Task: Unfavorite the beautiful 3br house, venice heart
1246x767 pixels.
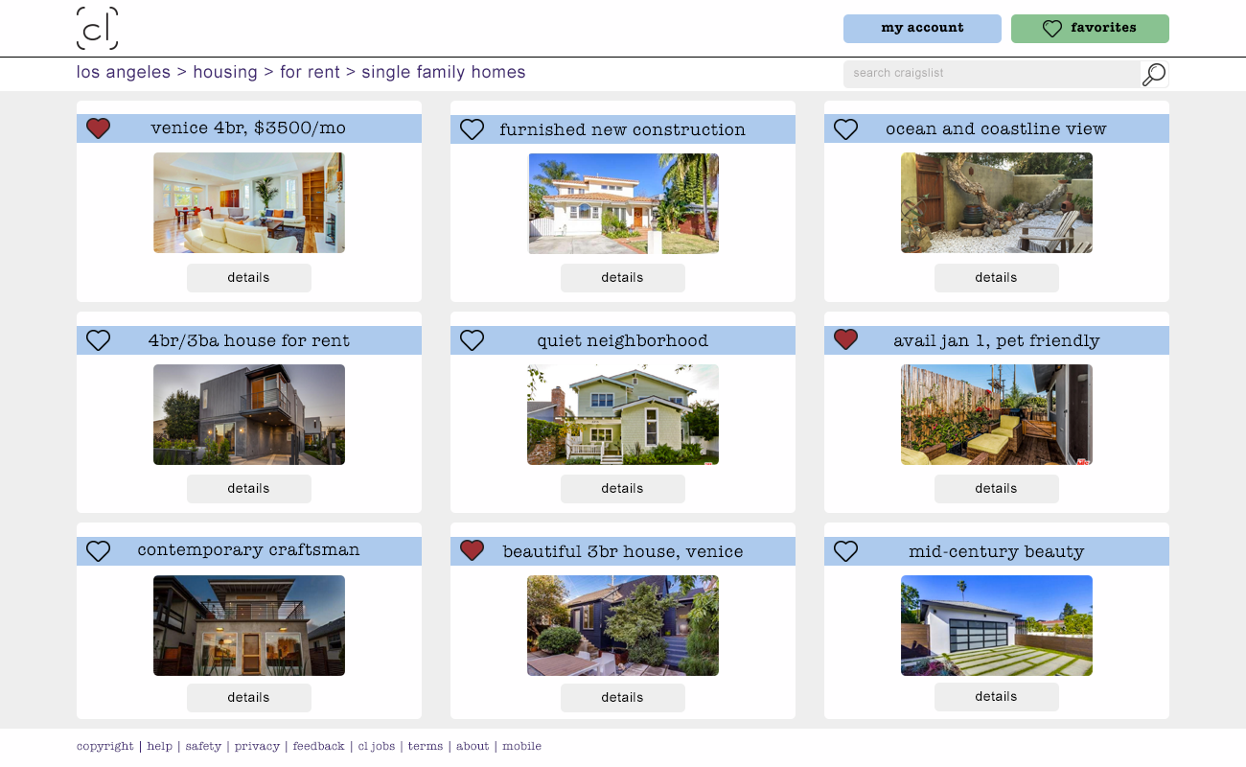Action: (472, 550)
